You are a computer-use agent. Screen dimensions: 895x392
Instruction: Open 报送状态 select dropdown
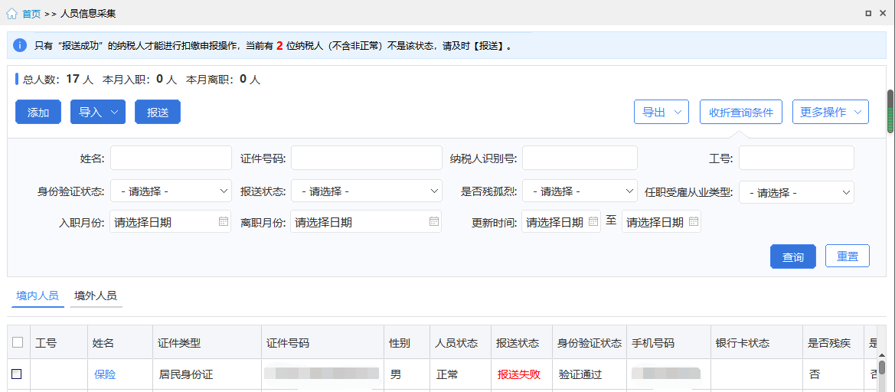(367, 191)
